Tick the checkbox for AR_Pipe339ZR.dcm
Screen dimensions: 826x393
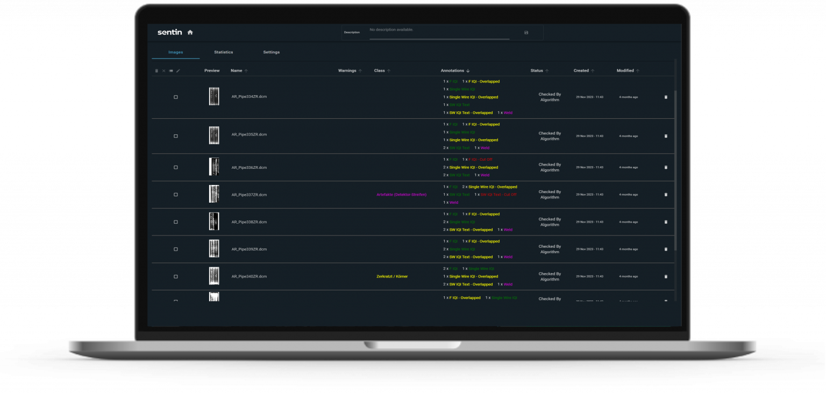pos(176,249)
